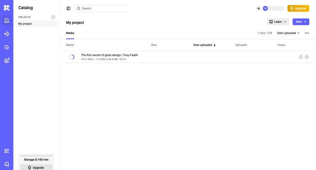Switch to the Media tab
The image size is (316, 170).
point(70,33)
